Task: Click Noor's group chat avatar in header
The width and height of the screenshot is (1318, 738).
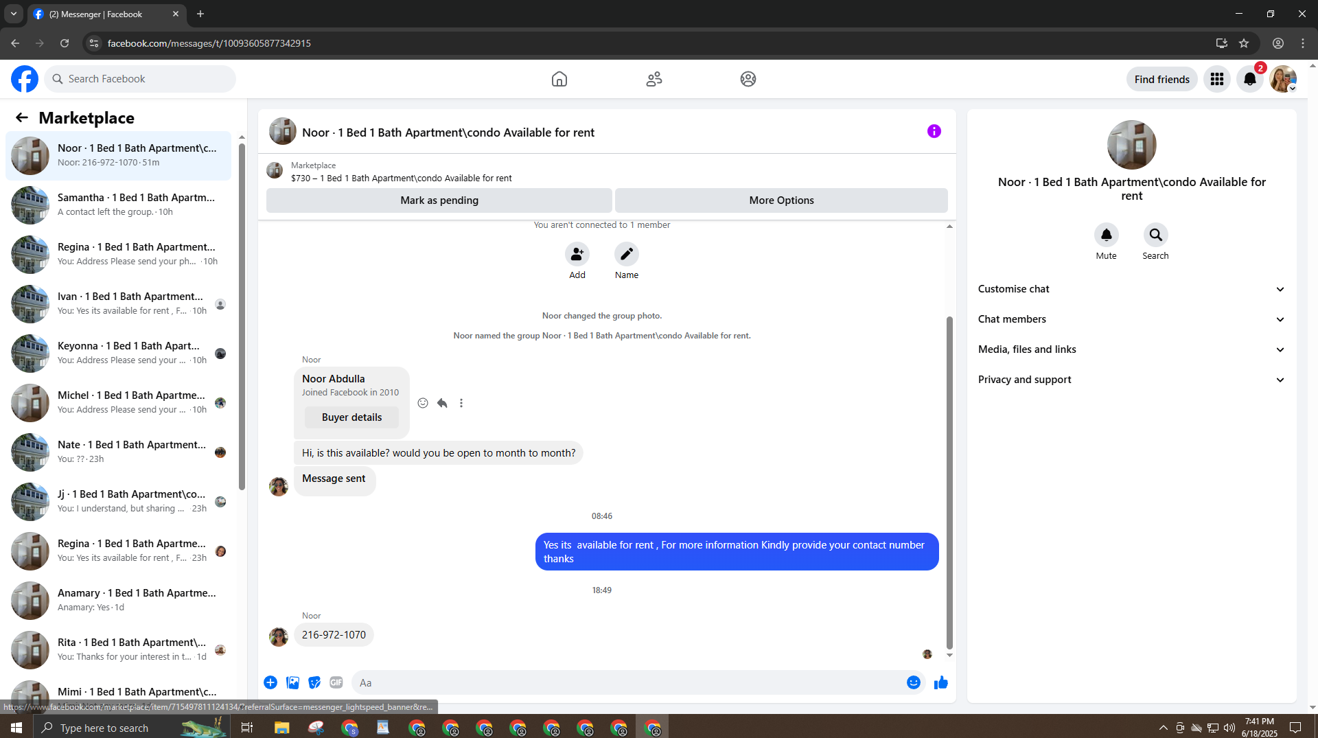Action: pyautogui.click(x=282, y=131)
